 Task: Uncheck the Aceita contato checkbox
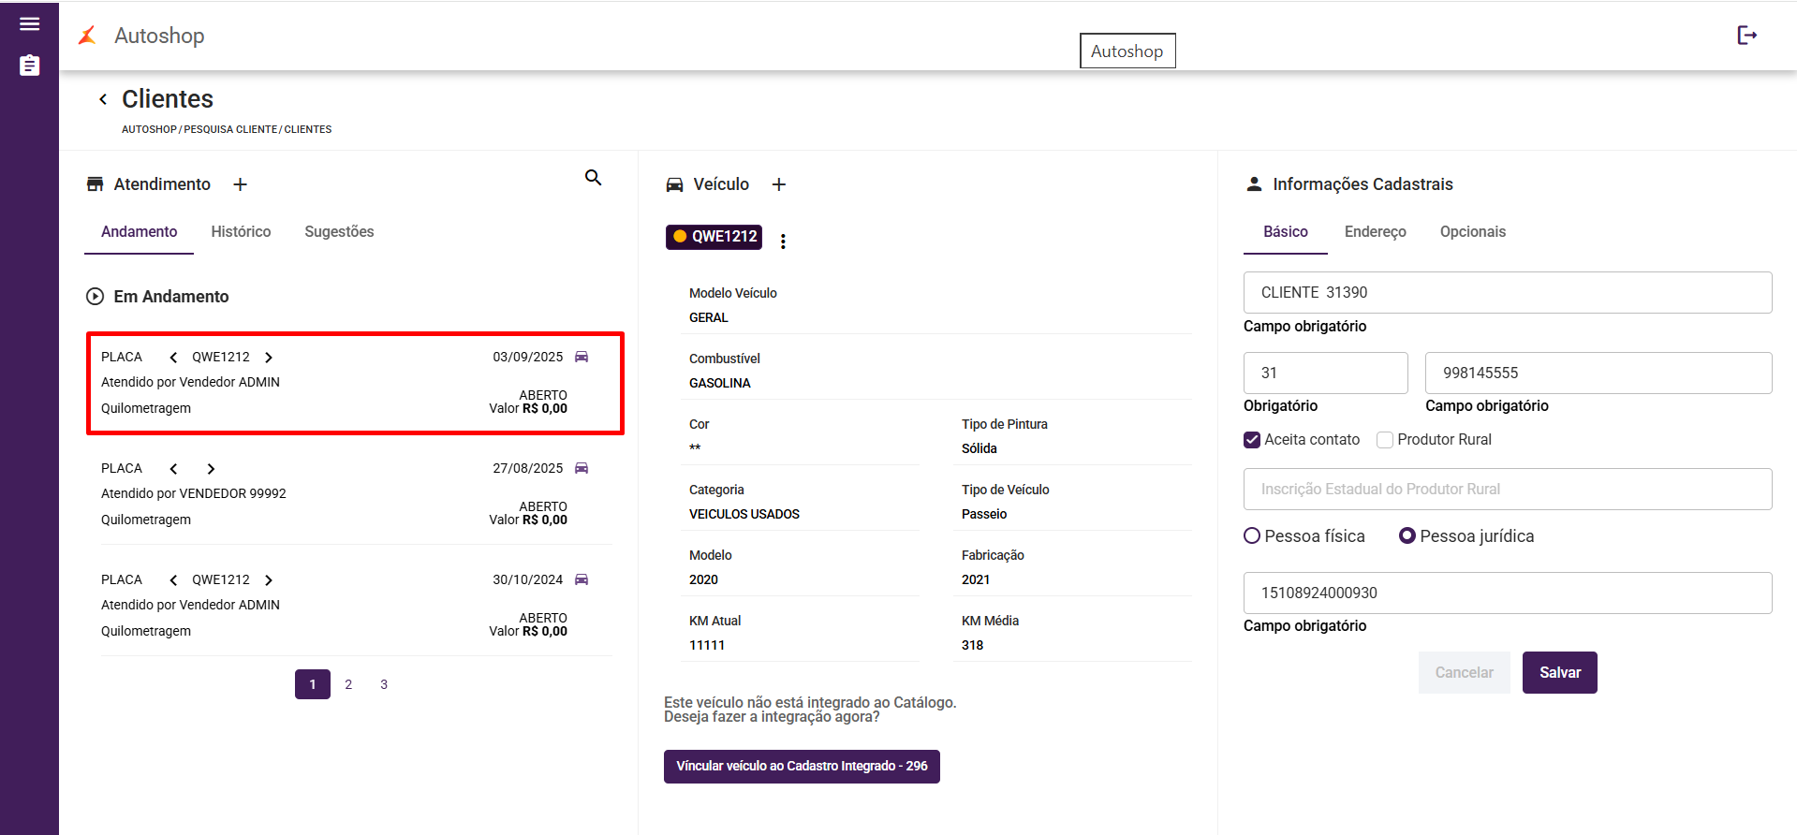coord(1252,440)
